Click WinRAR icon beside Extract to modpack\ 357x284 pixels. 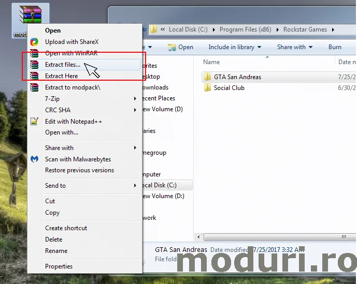34,87
